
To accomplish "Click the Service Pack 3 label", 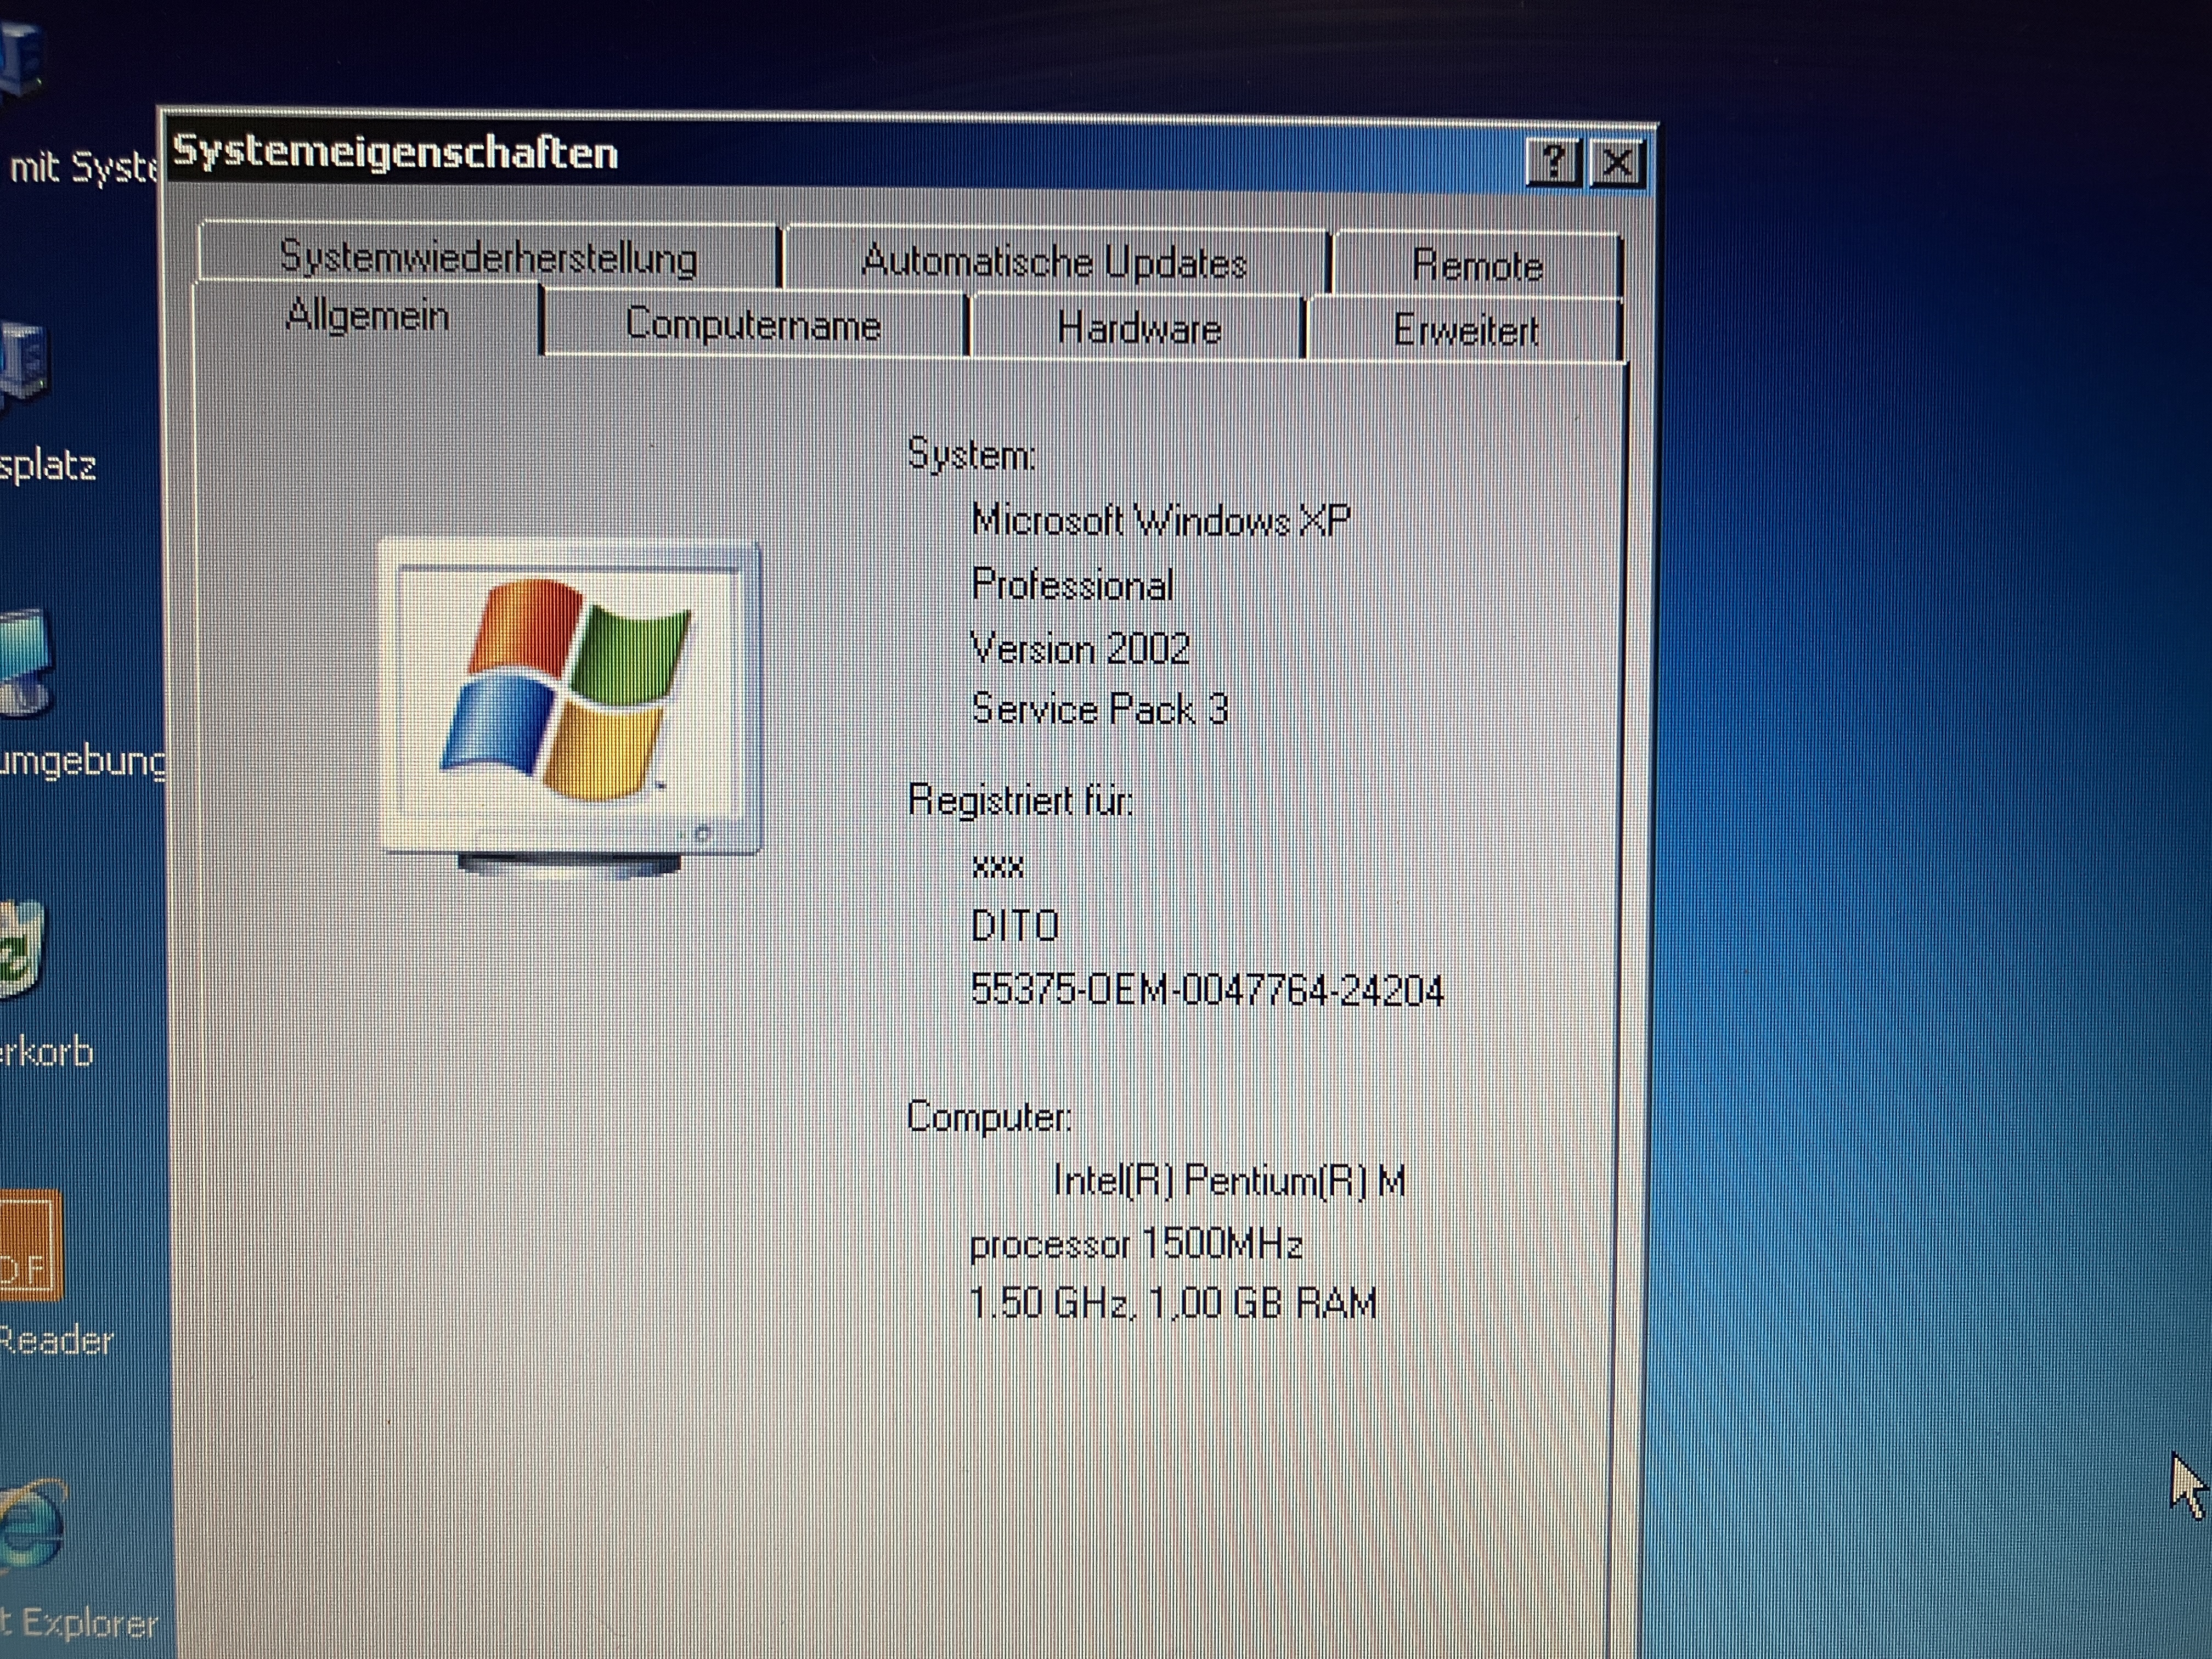I will click(1098, 709).
